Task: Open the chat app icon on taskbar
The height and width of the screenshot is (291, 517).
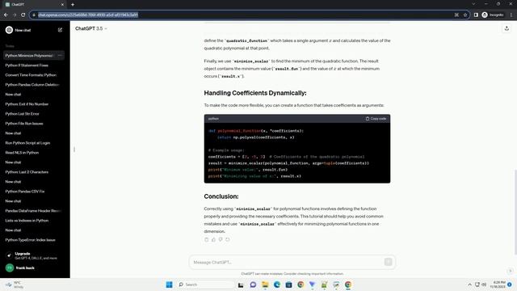Action: [253, 285]
